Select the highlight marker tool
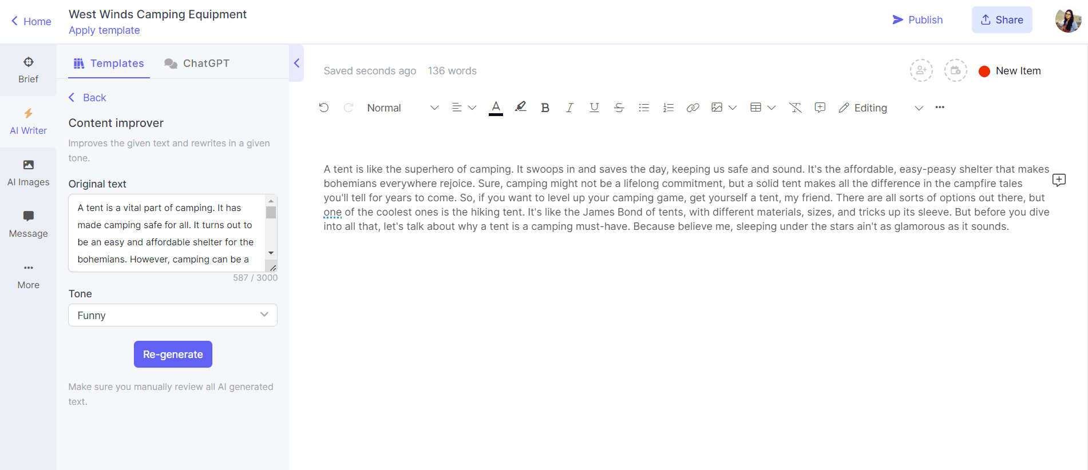This screenshot has width=1088, height=470. tap(520, 107)
